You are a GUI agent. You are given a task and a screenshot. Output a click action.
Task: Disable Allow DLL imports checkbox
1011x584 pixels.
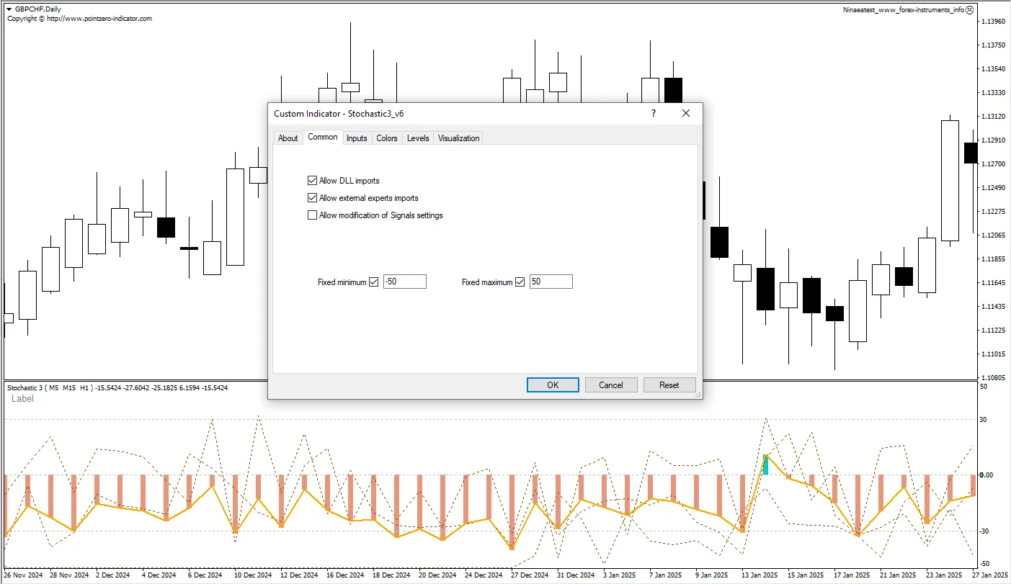312,181
